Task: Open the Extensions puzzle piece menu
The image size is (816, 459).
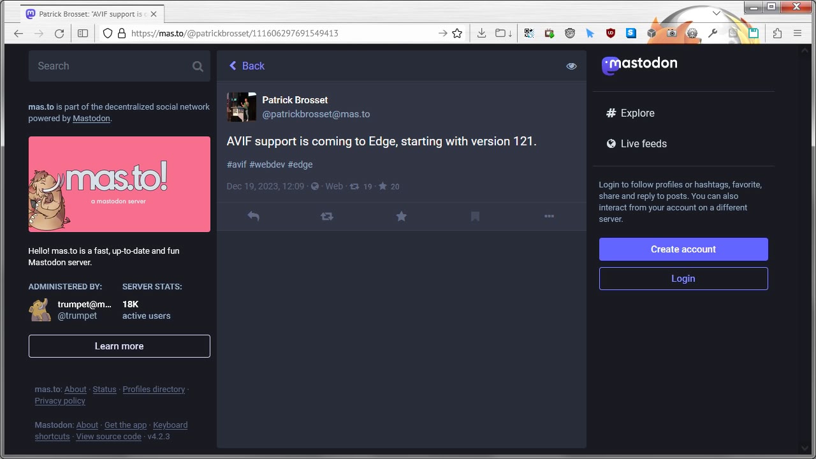Action: [x=777, y=33]
